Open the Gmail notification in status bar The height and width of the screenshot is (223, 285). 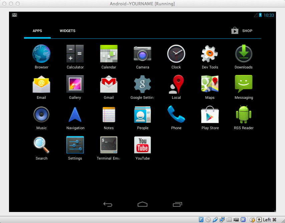coord(15,15)
